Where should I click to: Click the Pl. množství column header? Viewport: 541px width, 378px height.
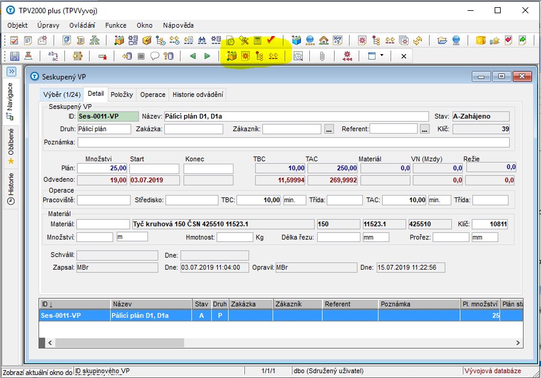(x=480, y=304)
